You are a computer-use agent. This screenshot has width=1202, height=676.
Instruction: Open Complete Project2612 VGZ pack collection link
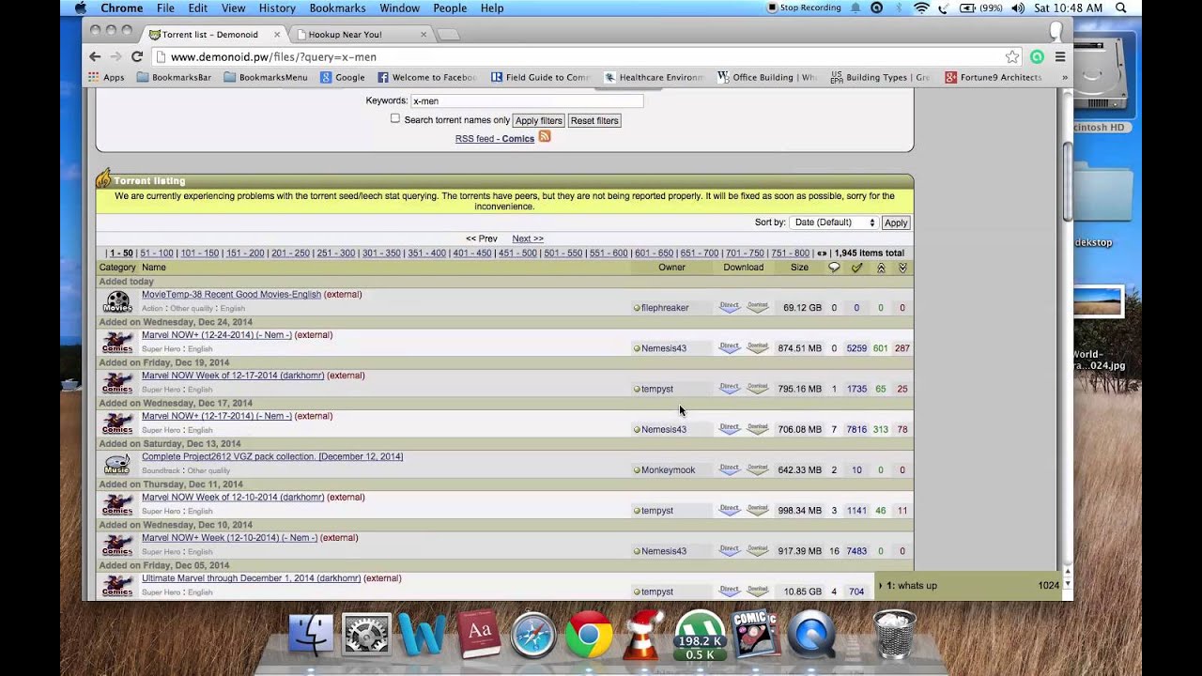pyautogui.click(x=272, y=456)
